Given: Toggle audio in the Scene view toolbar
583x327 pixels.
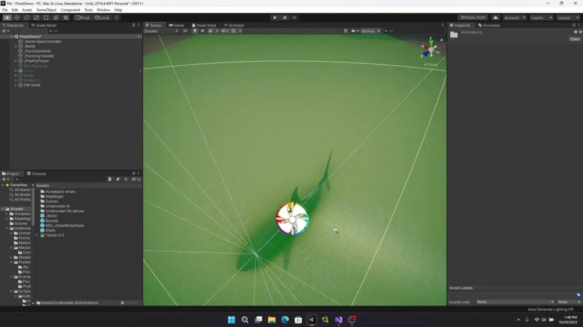Looking at the screenshot, I should click(x=202, y=31).
